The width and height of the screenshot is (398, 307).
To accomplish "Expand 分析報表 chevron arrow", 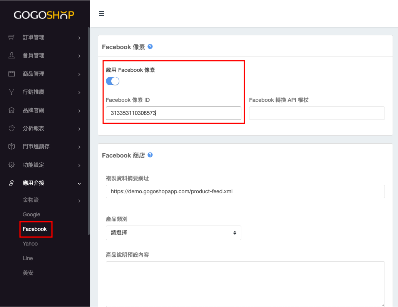I will point(79,129).
